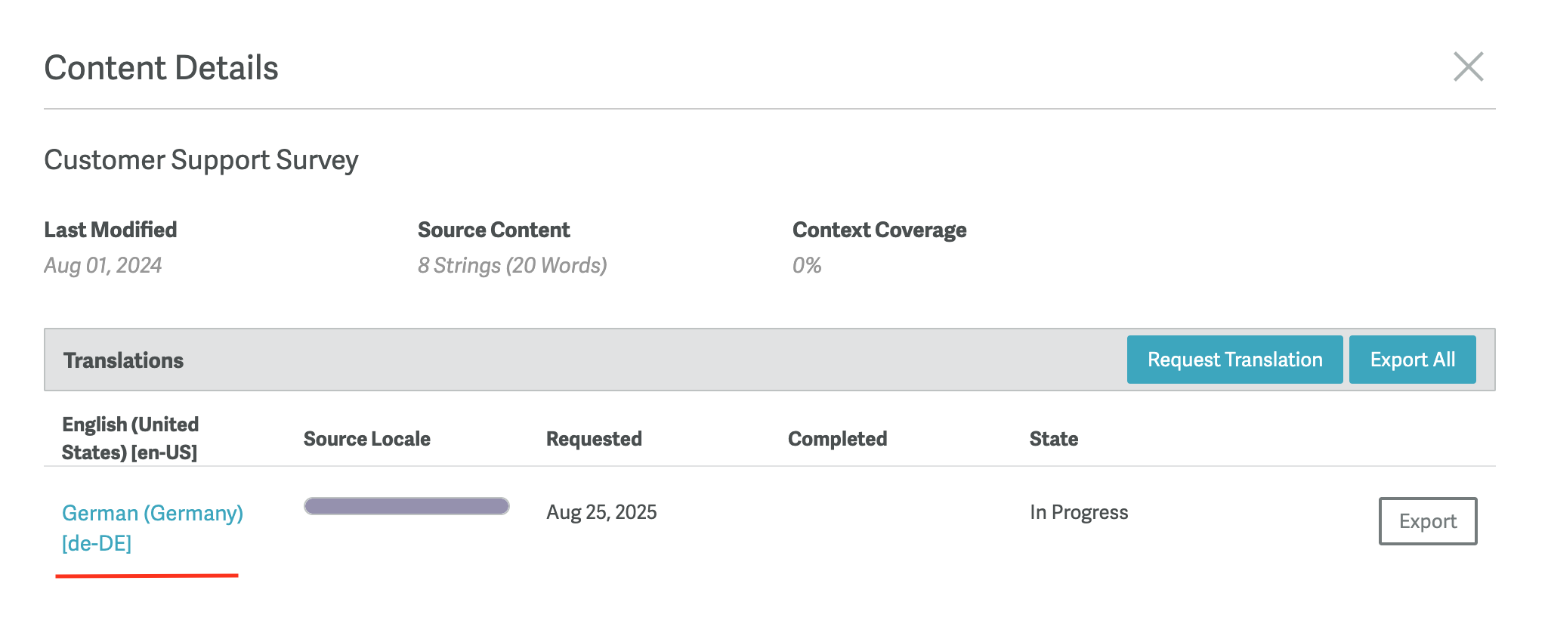Click the Source Content label
Screen dimensions: 1548x633
tap(493, 230)
